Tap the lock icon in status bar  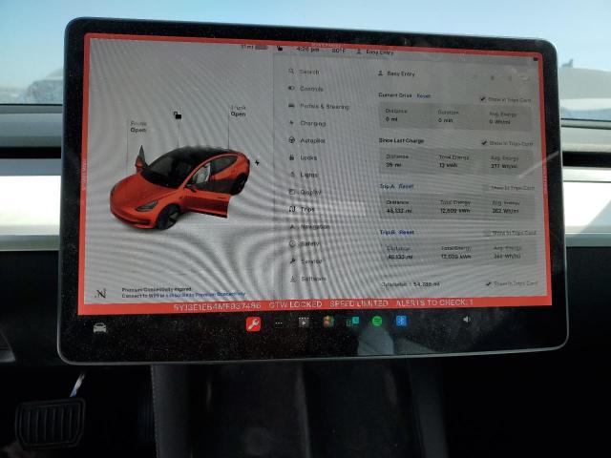(280, 49)
